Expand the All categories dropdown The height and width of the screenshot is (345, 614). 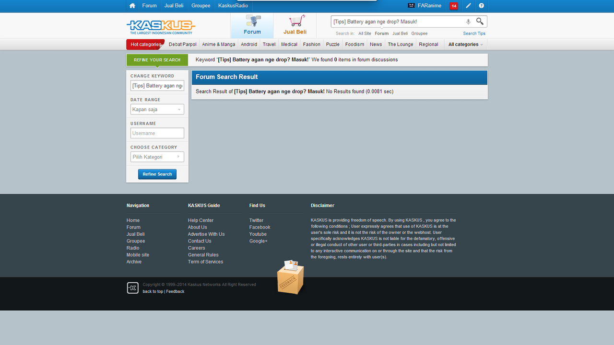tap(466, 45)
